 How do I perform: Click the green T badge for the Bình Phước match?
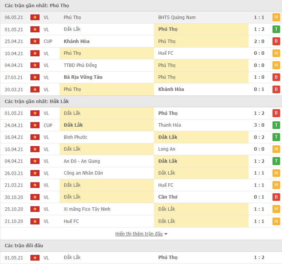pyautogui.click(x=276, y=137)
